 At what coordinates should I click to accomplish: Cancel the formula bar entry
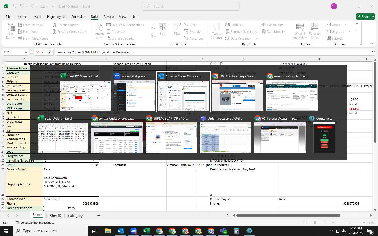[x=38, y=52]
